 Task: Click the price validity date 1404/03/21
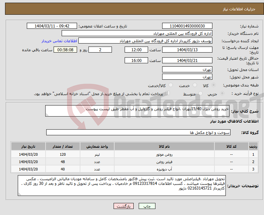tap(187, 60)
